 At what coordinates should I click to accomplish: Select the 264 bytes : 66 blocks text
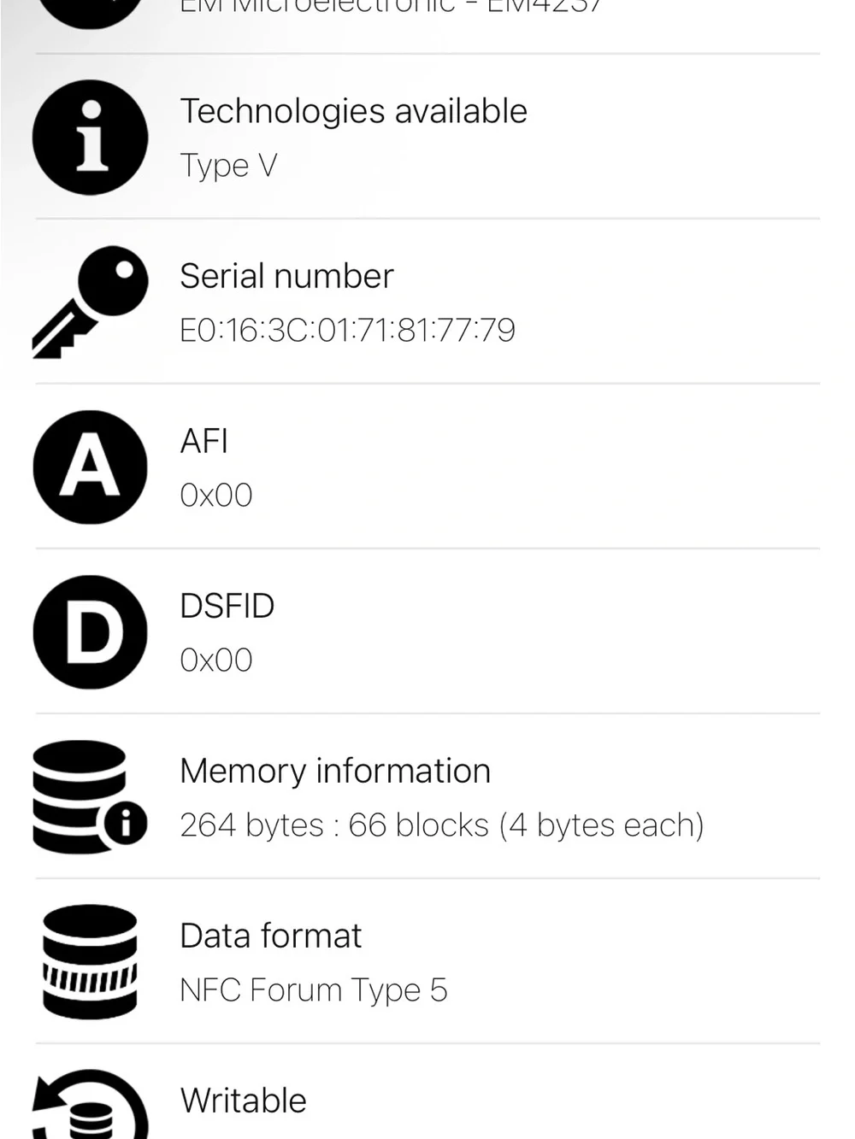click(x=441, y=825)
